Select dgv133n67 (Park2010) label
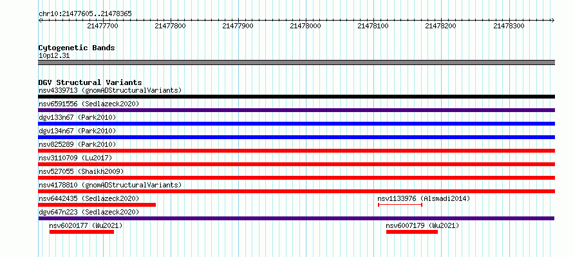Viewport: 573px width, 257px height. pos(77,117)
